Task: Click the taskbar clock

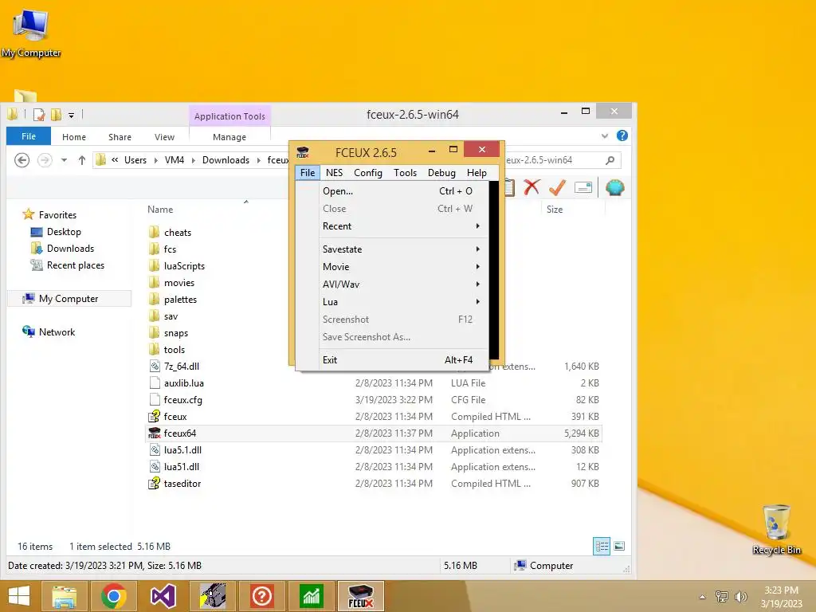Action: [x=781, y=596]
